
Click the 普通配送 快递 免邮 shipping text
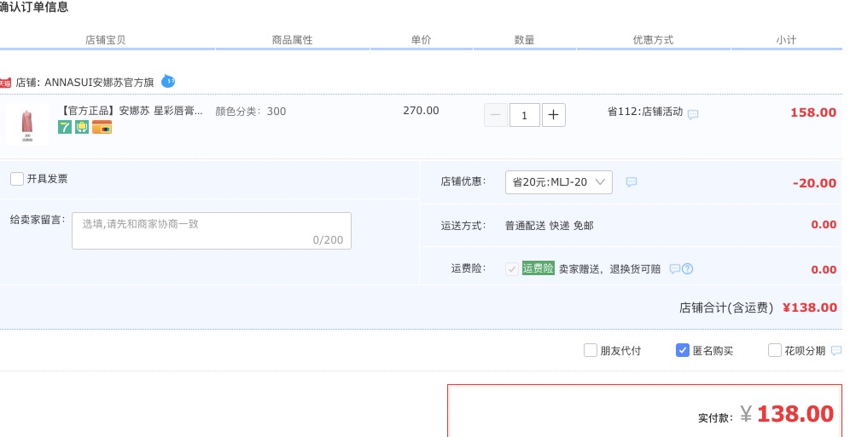click(549, 226)
